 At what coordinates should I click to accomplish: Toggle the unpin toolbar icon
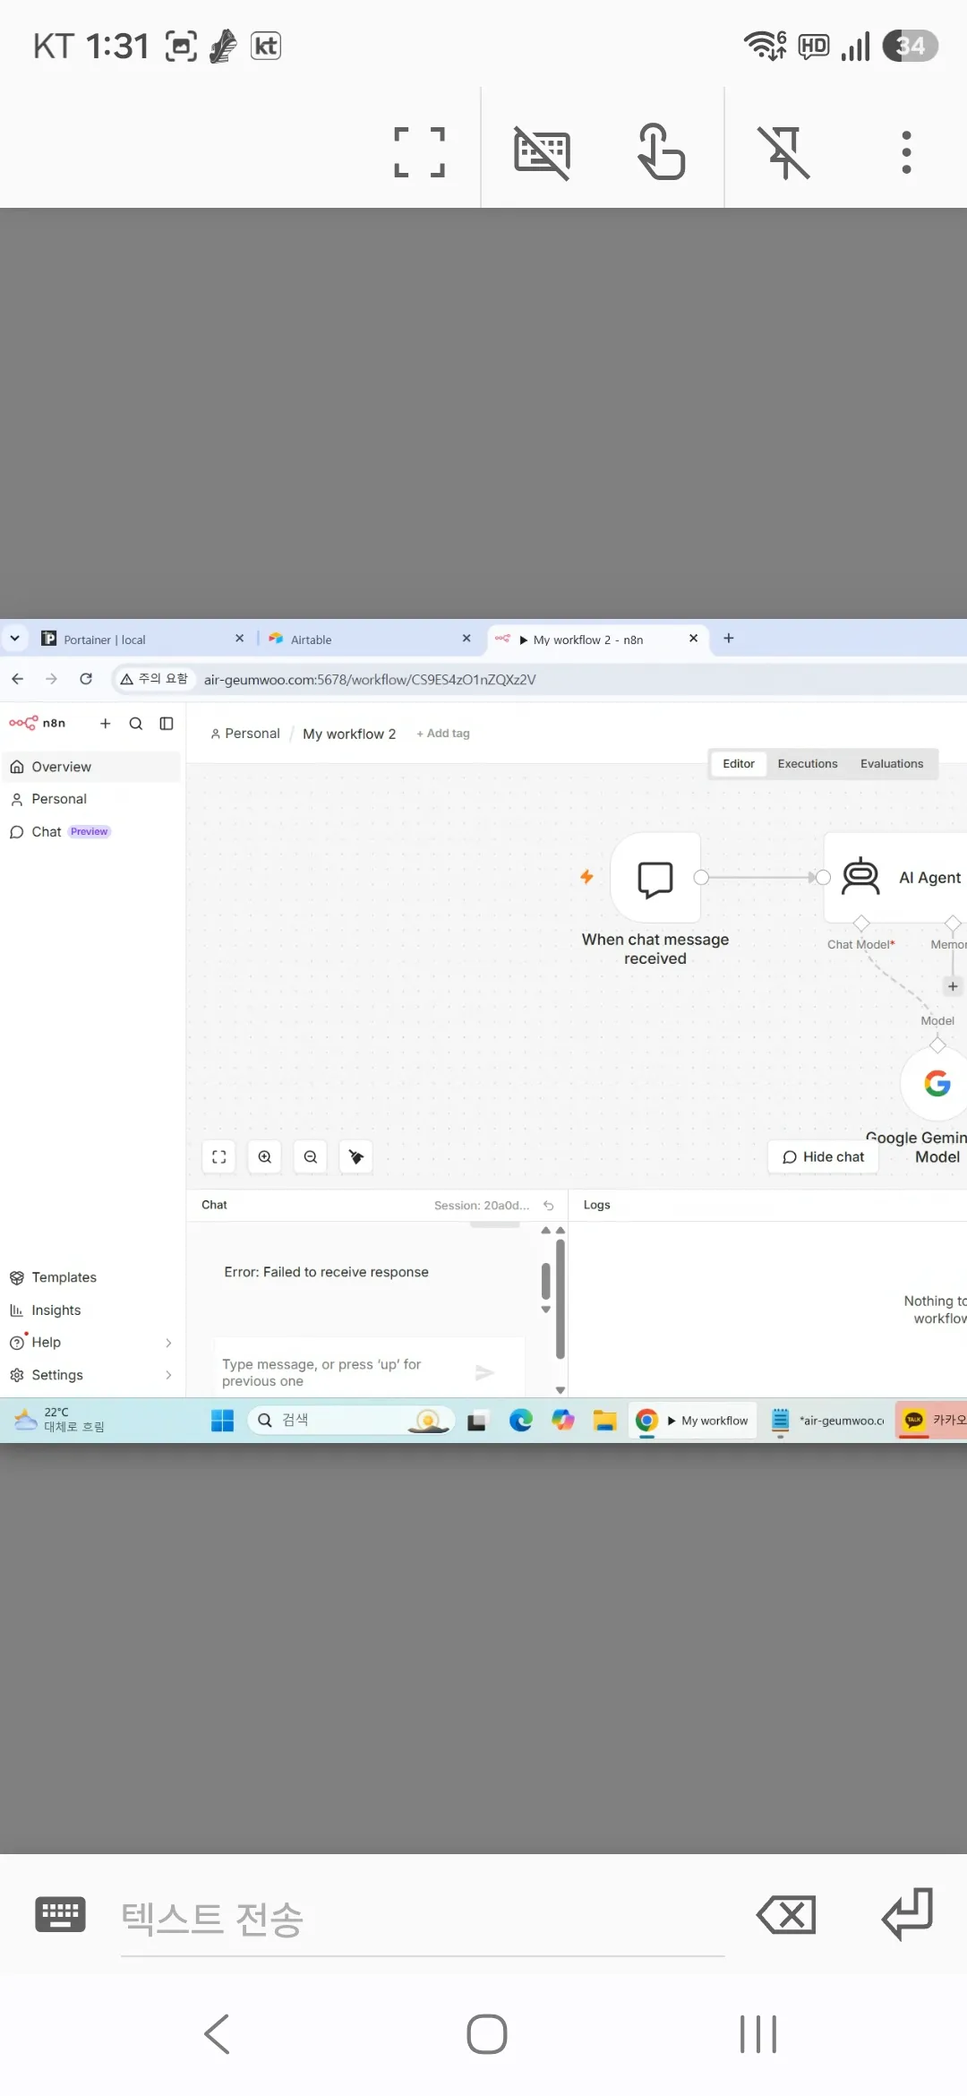783,152
